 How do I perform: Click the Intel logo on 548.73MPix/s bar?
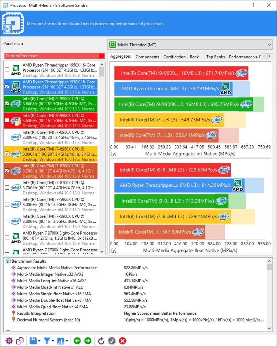coord(217,120)
